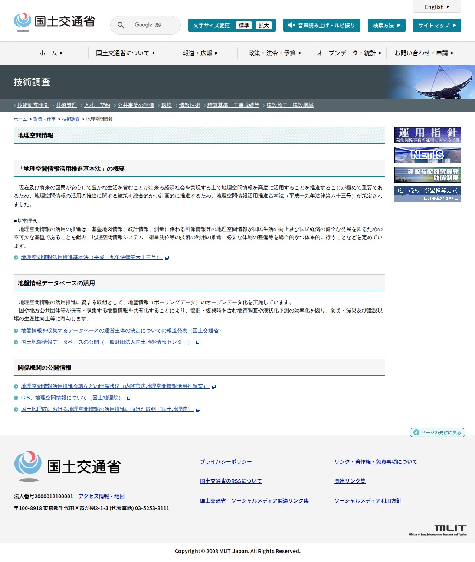Click the MLIT logo in the header
The image size is (475, 562).
point(55,22)
